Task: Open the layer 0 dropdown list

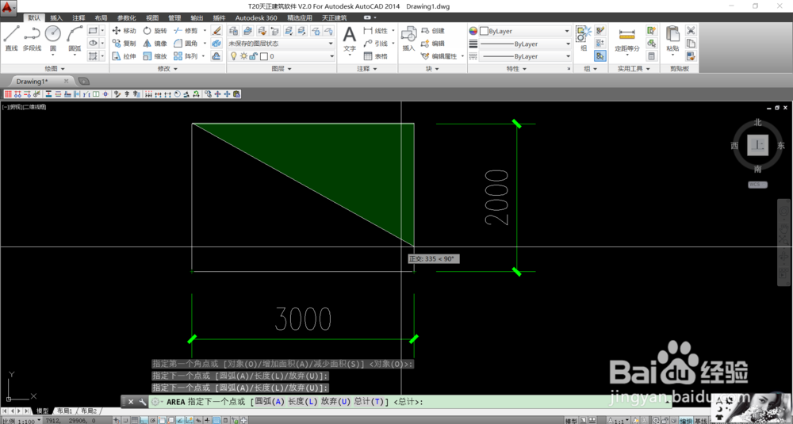Action: pyautogui.click(x=282, y=56)
